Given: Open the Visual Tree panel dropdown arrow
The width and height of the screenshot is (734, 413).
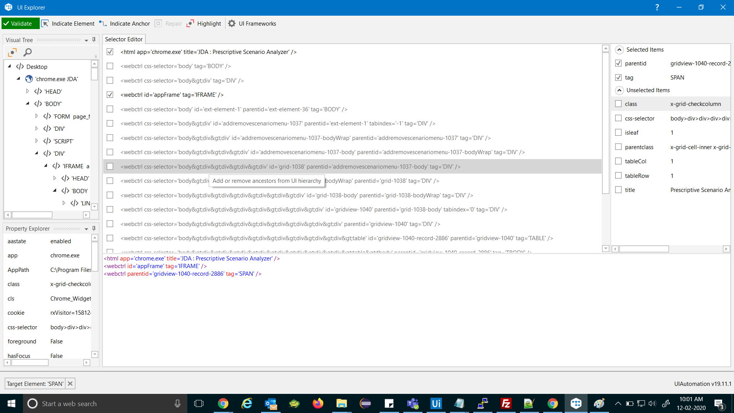Looking at the screenshot, I should point(86,40).
